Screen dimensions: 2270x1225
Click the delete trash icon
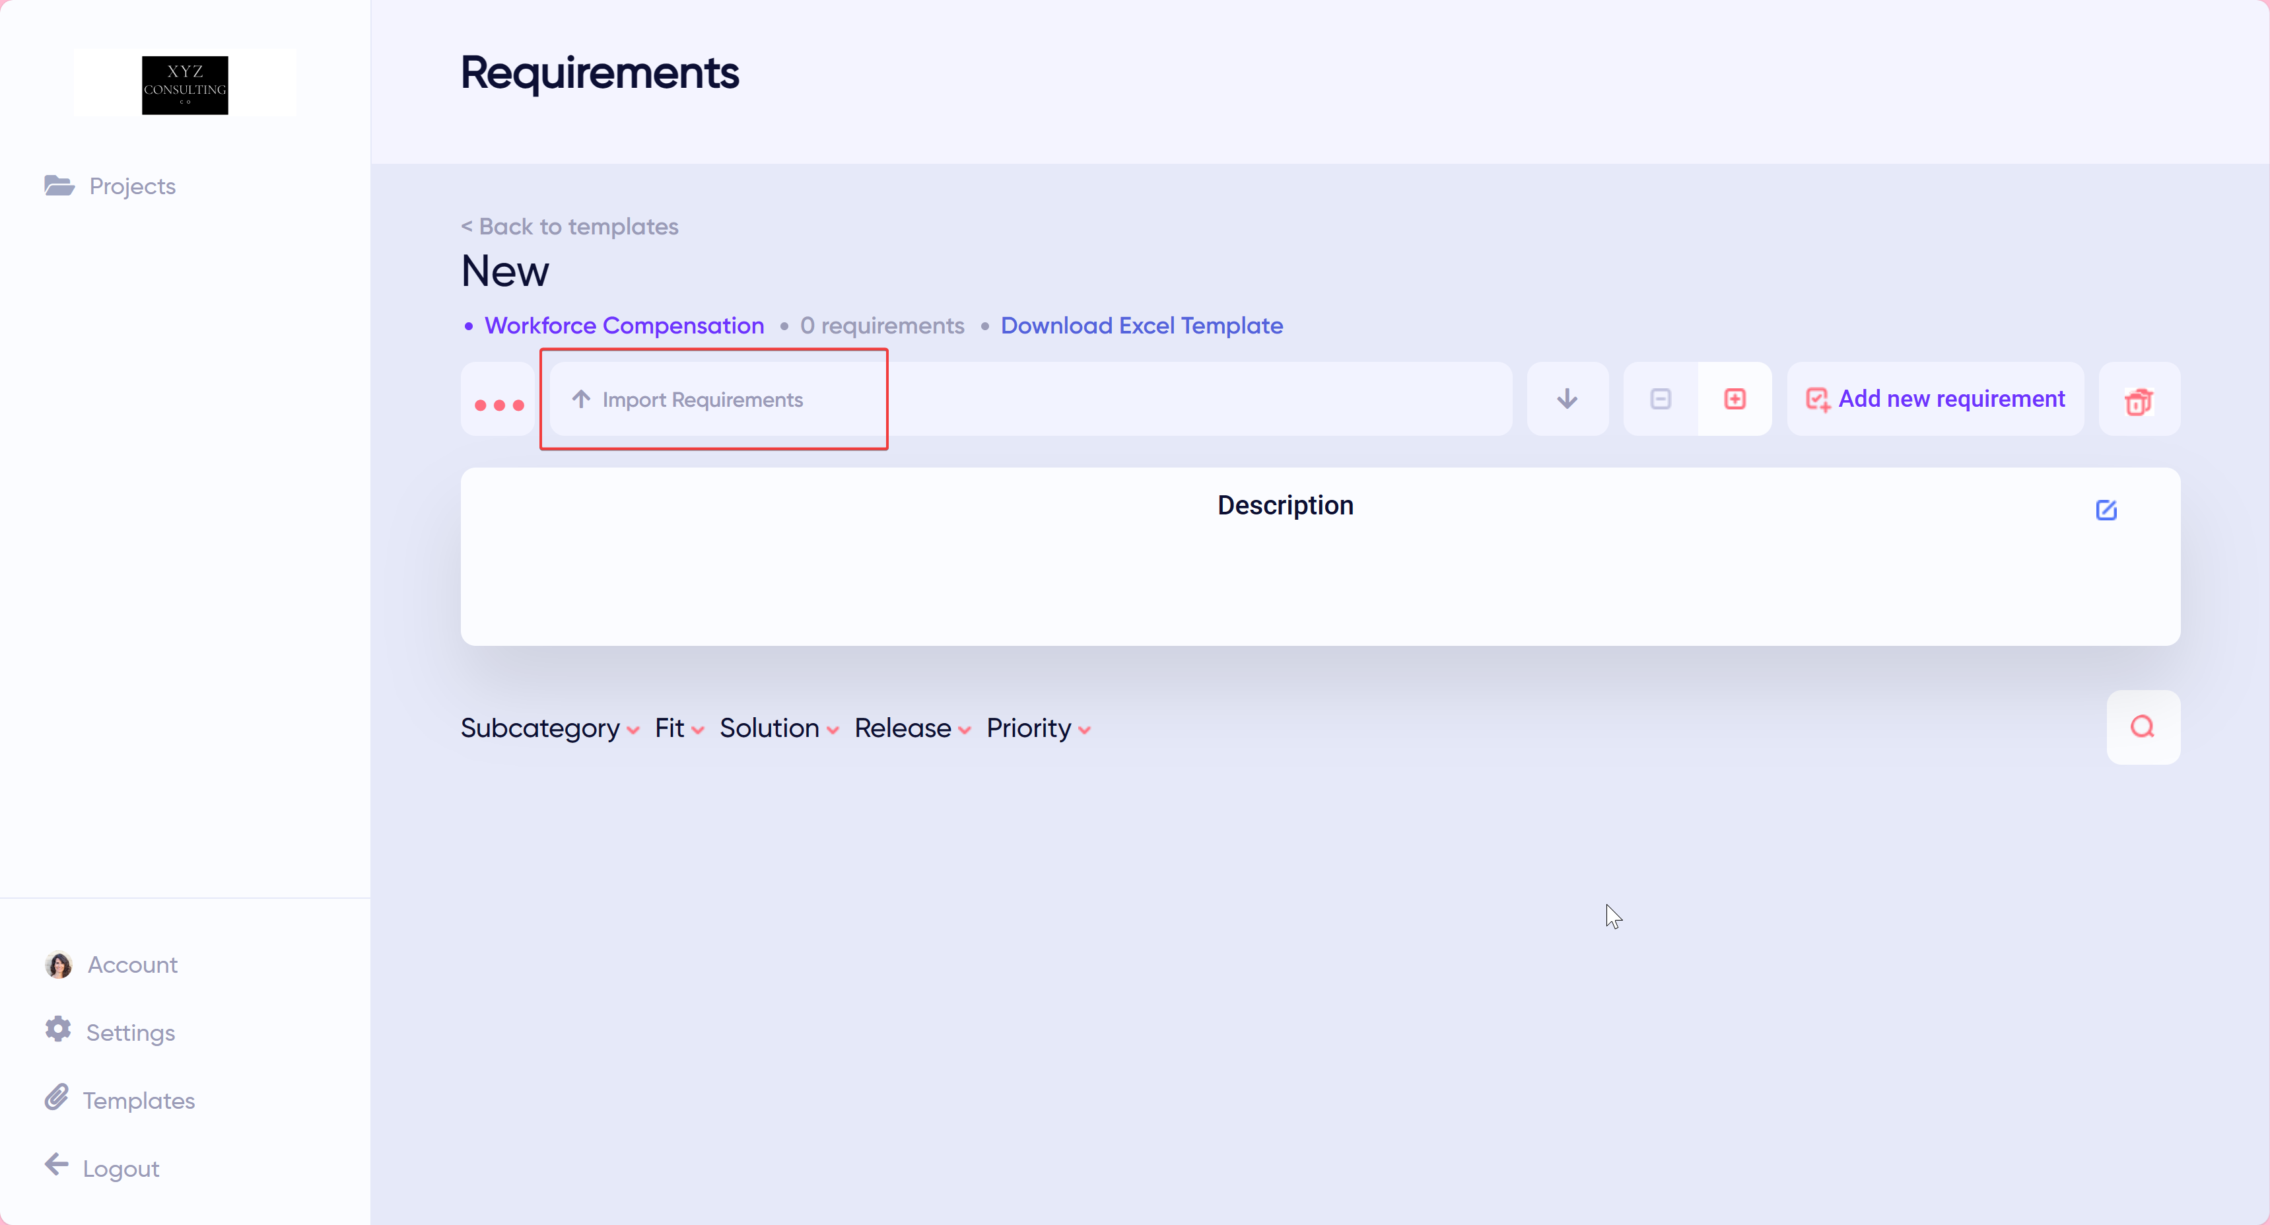tap(2139, 401)
